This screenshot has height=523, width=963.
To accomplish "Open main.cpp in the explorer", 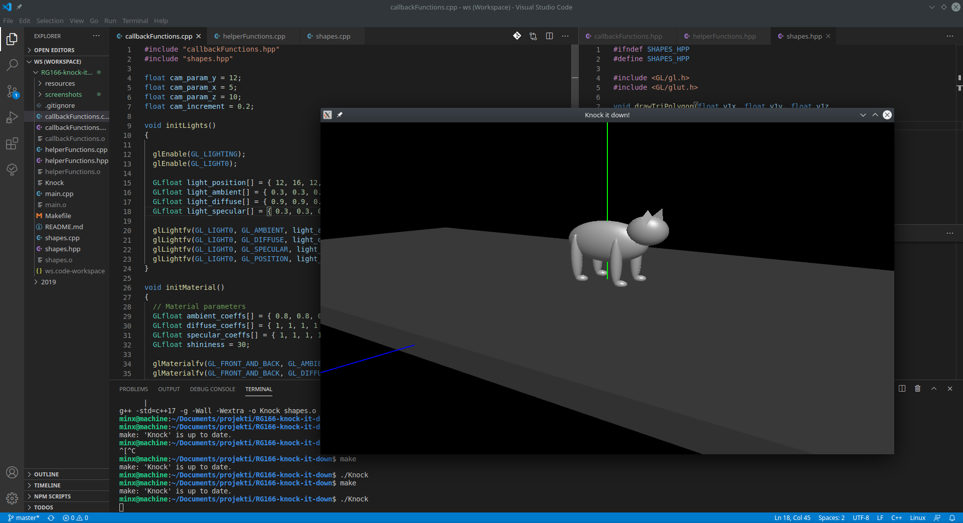I will (67, 194).
